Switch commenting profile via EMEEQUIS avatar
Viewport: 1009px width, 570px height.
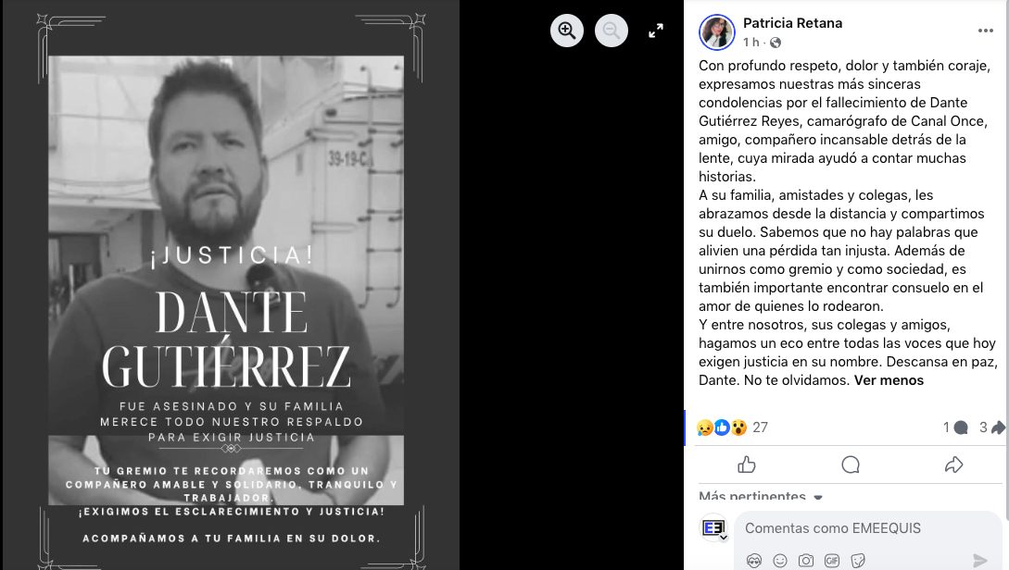713,528
